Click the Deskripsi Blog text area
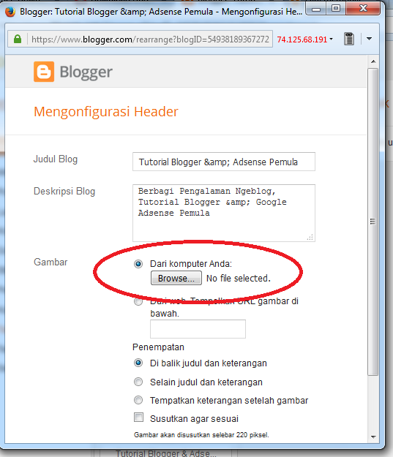This screenshot has height=457, width=393. coord(224,213)
